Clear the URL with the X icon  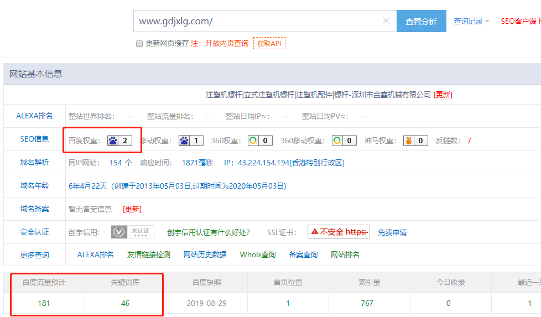pyautogui.click(x=386, y=20)
